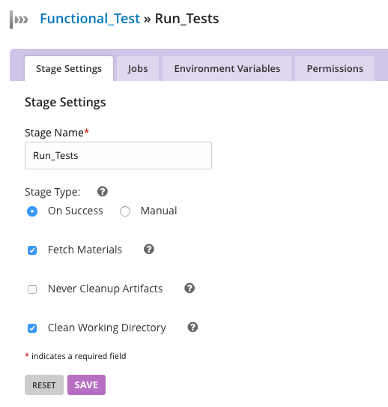Open the Jobs tab
Viewport: 388px width, 407px height.
click(138, 69)
